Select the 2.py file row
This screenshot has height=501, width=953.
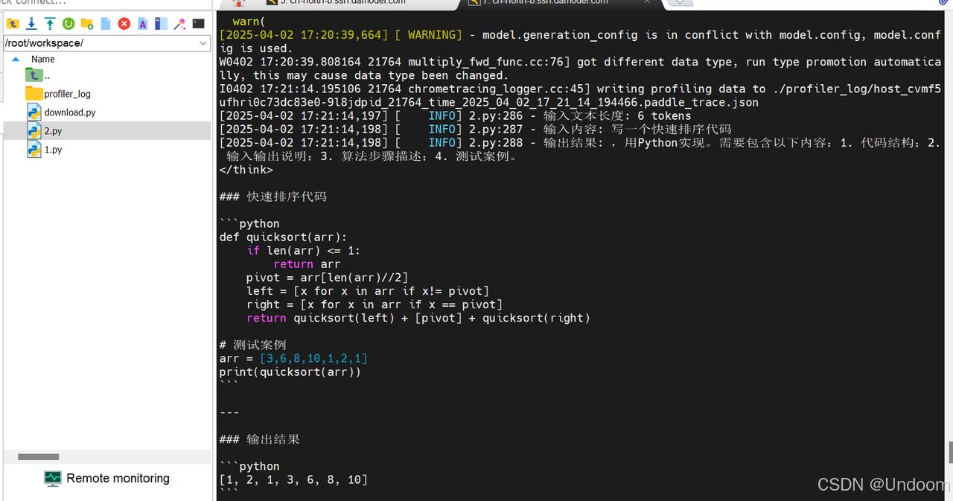[108, 131]
